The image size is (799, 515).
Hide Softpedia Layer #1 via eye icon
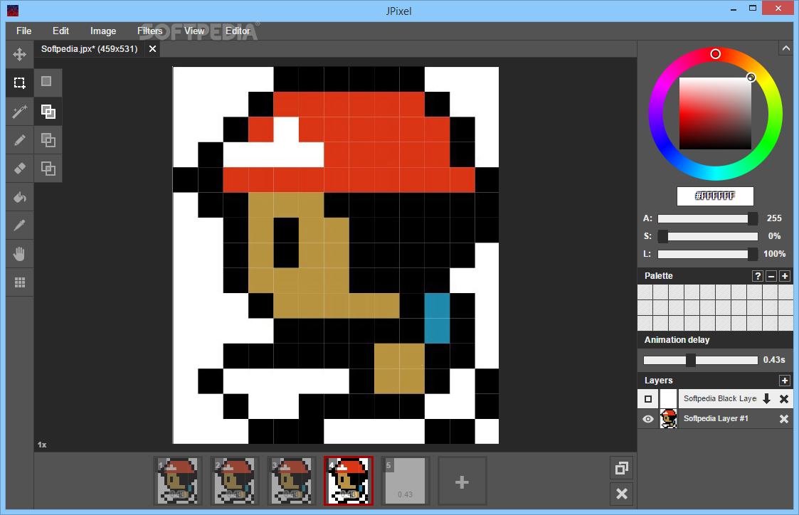coord(648,419)
